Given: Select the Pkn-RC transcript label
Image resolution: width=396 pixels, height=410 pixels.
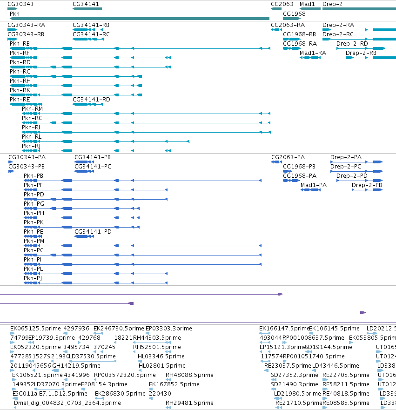Looking at the screenshot, I should click(32, 118).
